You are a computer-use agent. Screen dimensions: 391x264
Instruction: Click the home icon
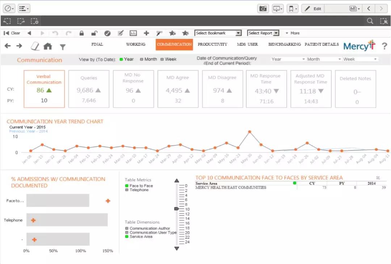pyautogui.click(x=47, y=46)
